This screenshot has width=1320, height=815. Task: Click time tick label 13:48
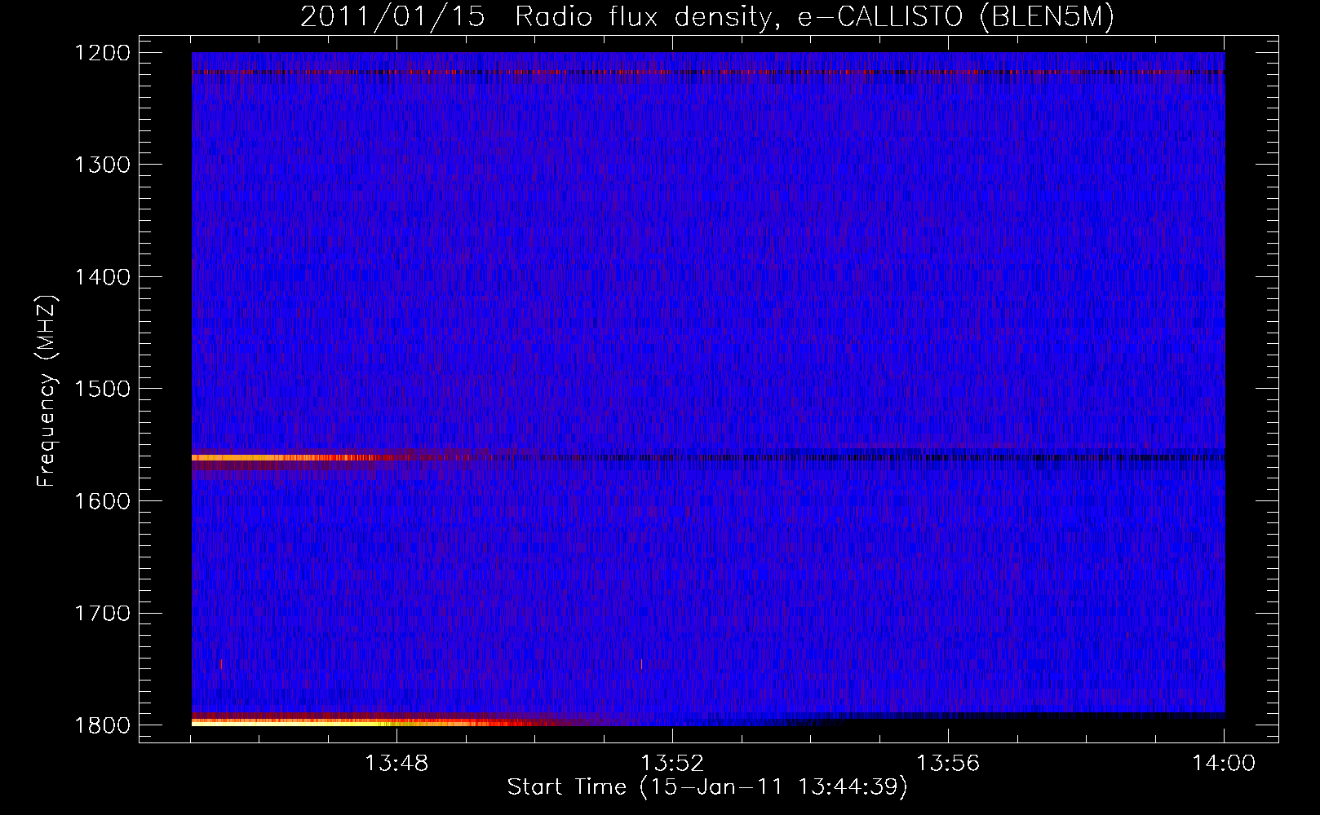[396, 764]
